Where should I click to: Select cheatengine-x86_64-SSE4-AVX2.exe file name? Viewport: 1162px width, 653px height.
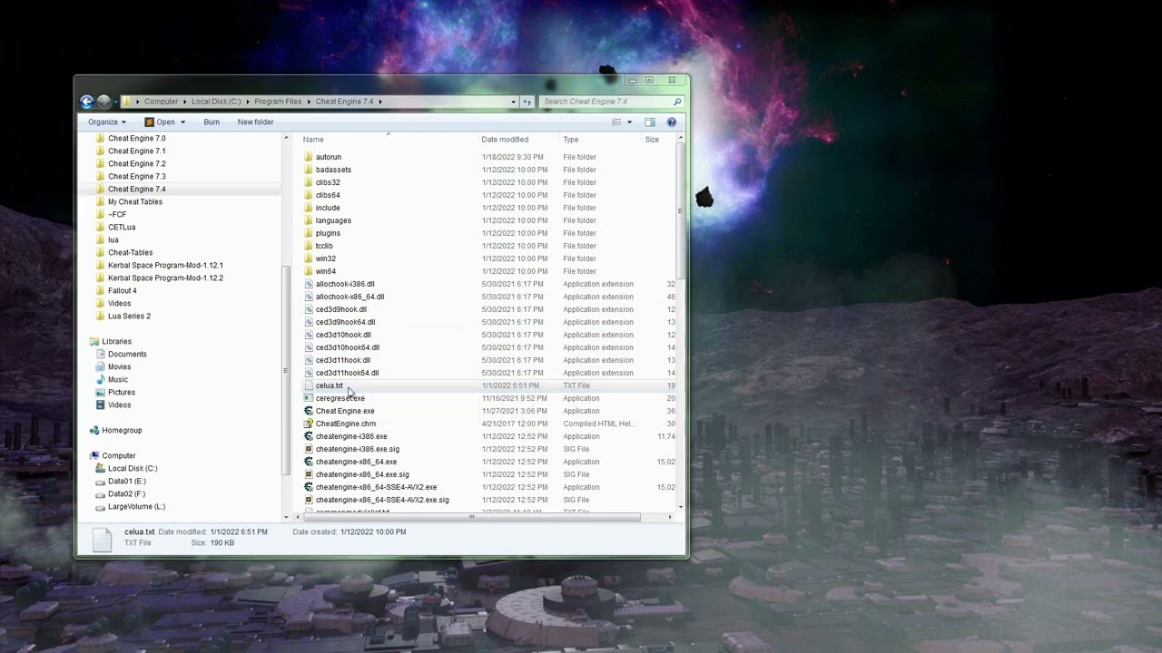pyautogui.click(x=376, y=487)
